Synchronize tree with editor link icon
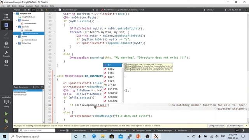Viewport: 249px width, 140px height. [x=33, y=10]
